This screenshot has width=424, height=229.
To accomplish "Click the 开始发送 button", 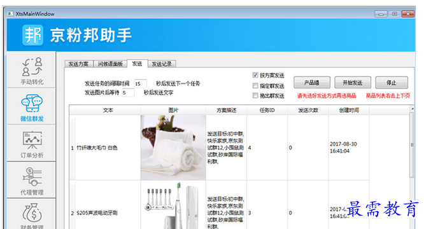I will pyautogui.click(x=353, y=83).
